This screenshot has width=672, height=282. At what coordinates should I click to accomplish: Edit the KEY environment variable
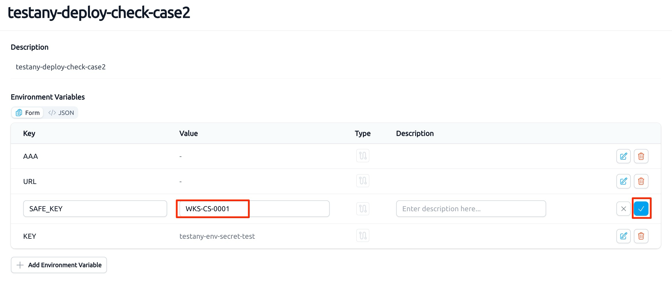click(x=623, y=236)
